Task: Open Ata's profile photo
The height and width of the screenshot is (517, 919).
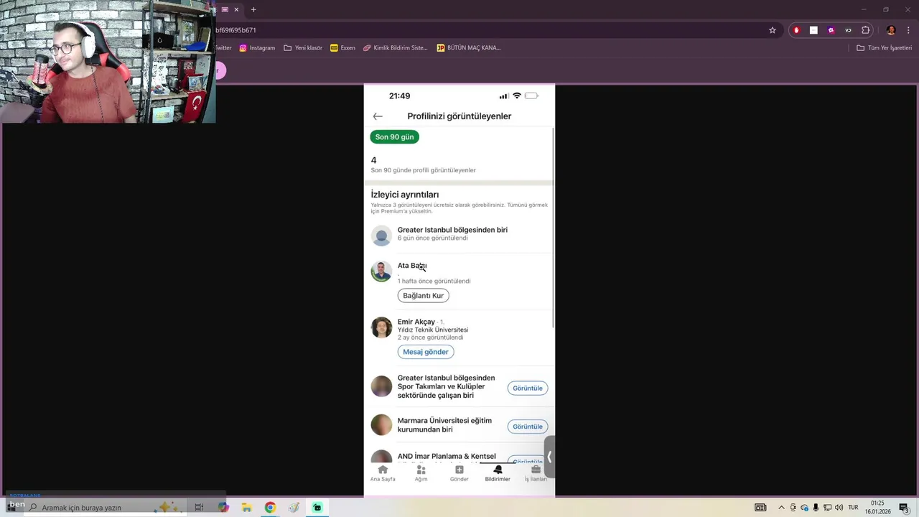Action: tap(381, 271)
